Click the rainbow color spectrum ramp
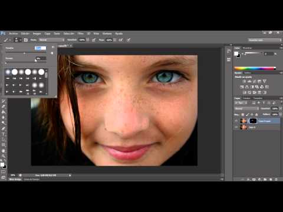The width and height of the screenshot is (283, 212). tap(255, 68)
